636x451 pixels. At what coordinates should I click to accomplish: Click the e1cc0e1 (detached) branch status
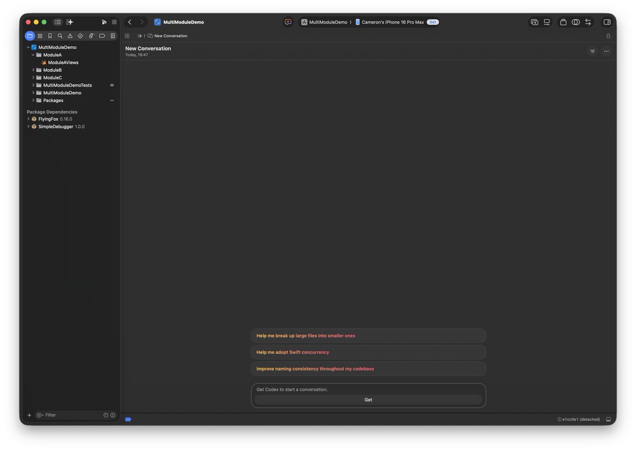point(579,419)
